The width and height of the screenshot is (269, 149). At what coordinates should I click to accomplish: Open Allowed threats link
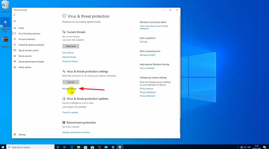[x=69, y=57]
